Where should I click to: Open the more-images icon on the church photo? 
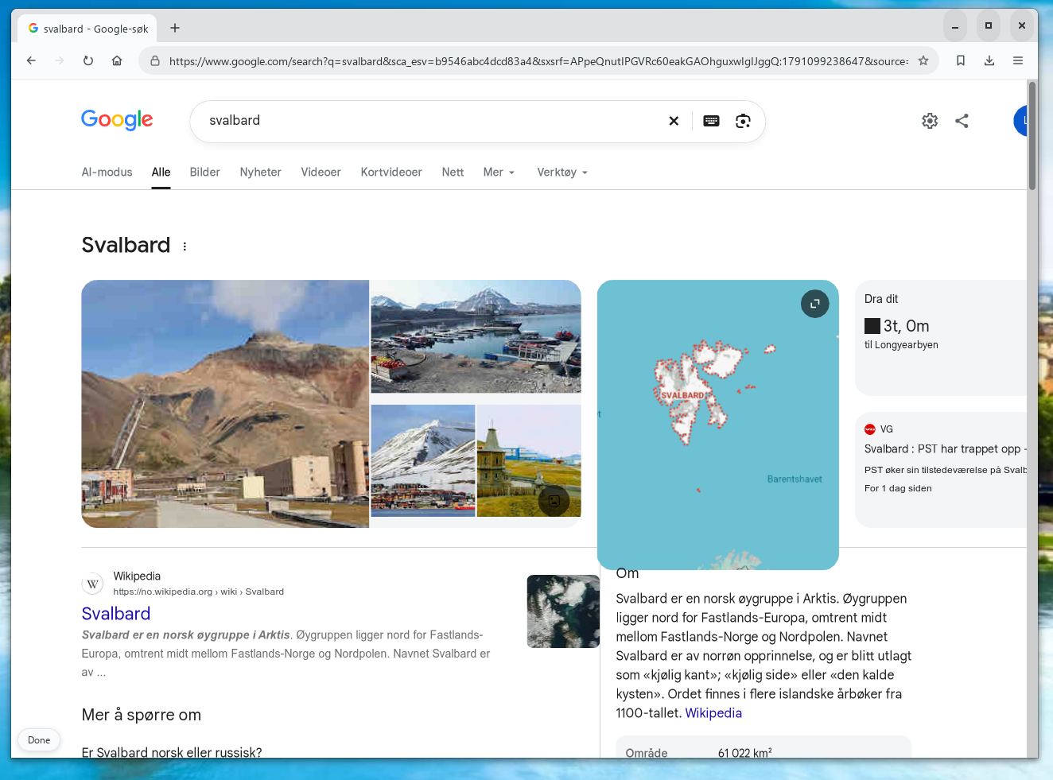554,501
